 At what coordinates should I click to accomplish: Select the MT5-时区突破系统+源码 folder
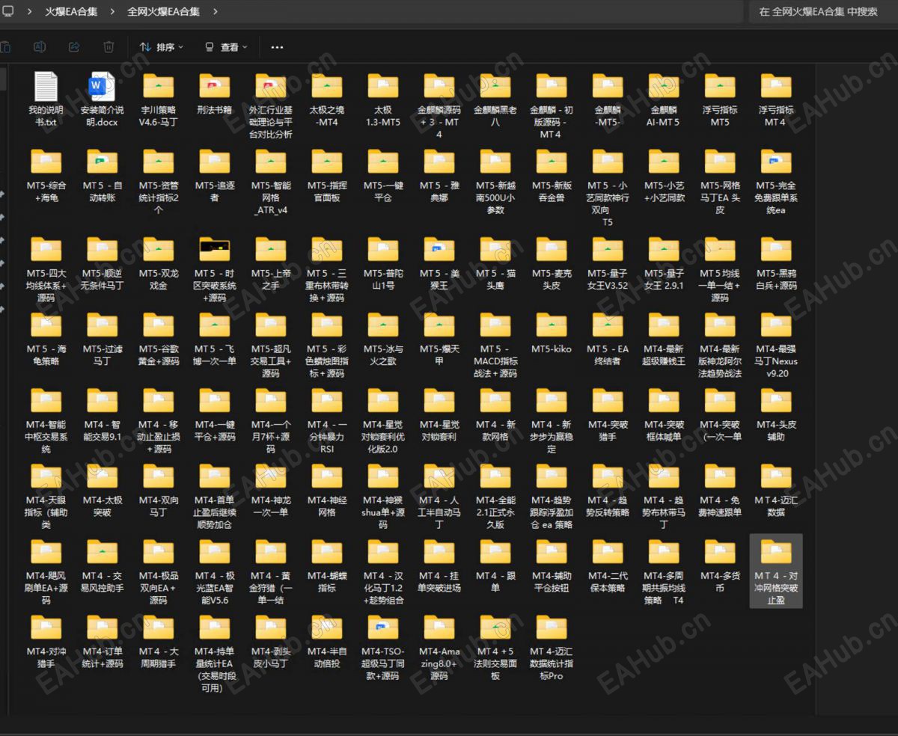pyautogui.click(x=214, y=270)
